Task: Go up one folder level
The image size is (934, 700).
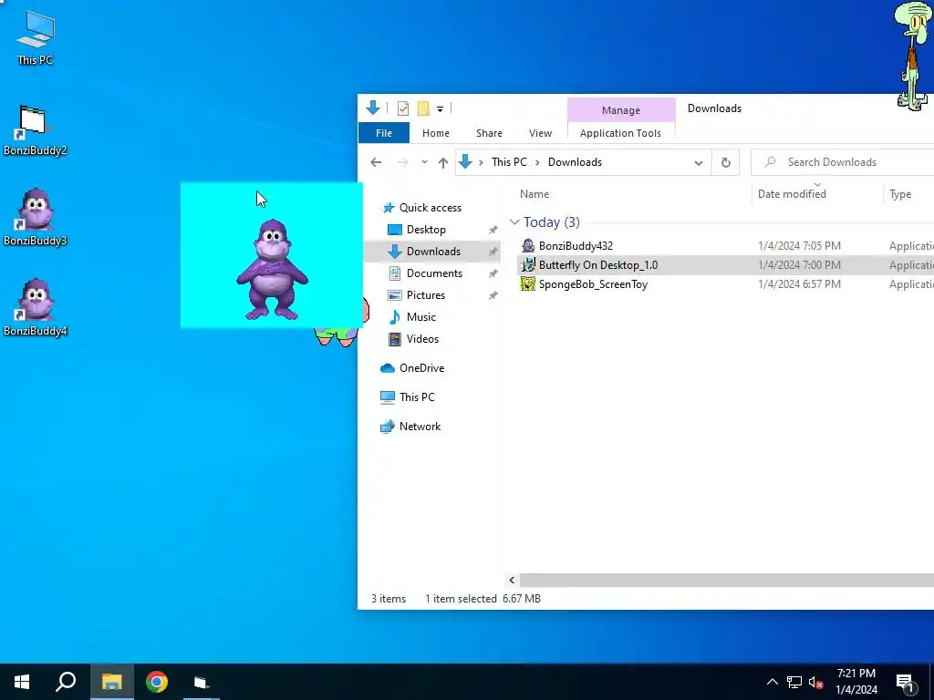Action: coord(442,162)
